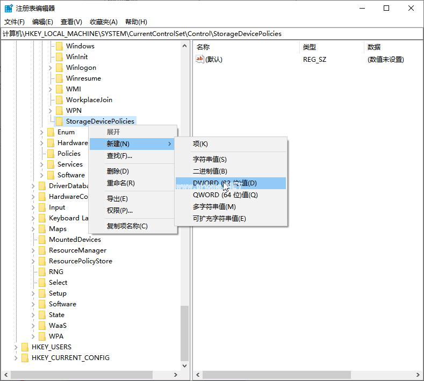Expand the HKEY_USERS tree node
This screenshot has height=381, width=424.
tap(16, 347)
